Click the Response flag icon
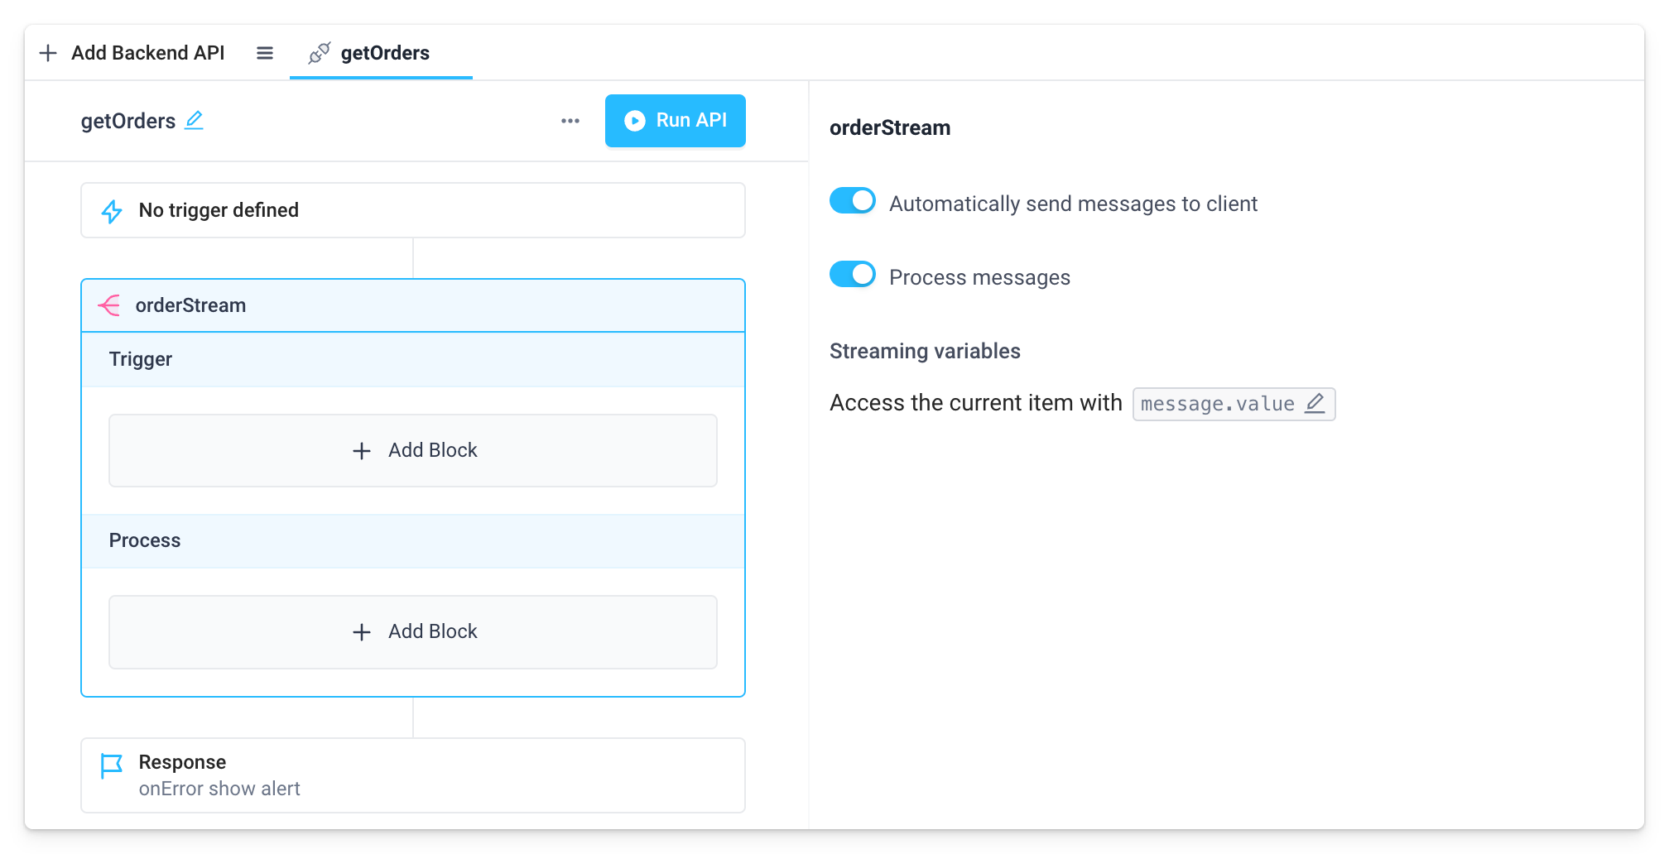Image resolution: width=1669 pixels, height=854 pixels. [111, 765]
